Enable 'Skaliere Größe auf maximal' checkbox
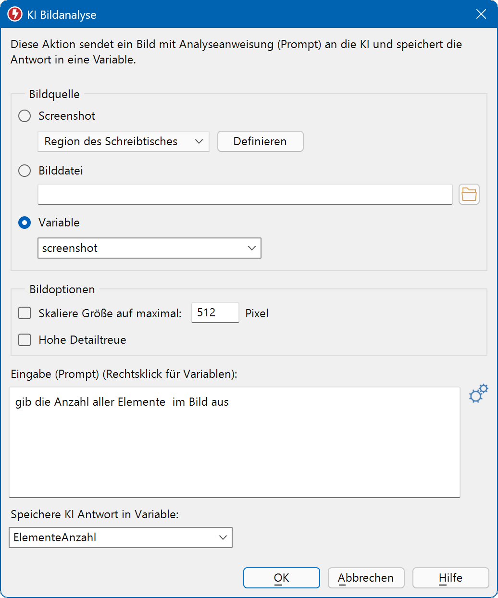Screen dimensions: 498x598 (x=25, y=313)
